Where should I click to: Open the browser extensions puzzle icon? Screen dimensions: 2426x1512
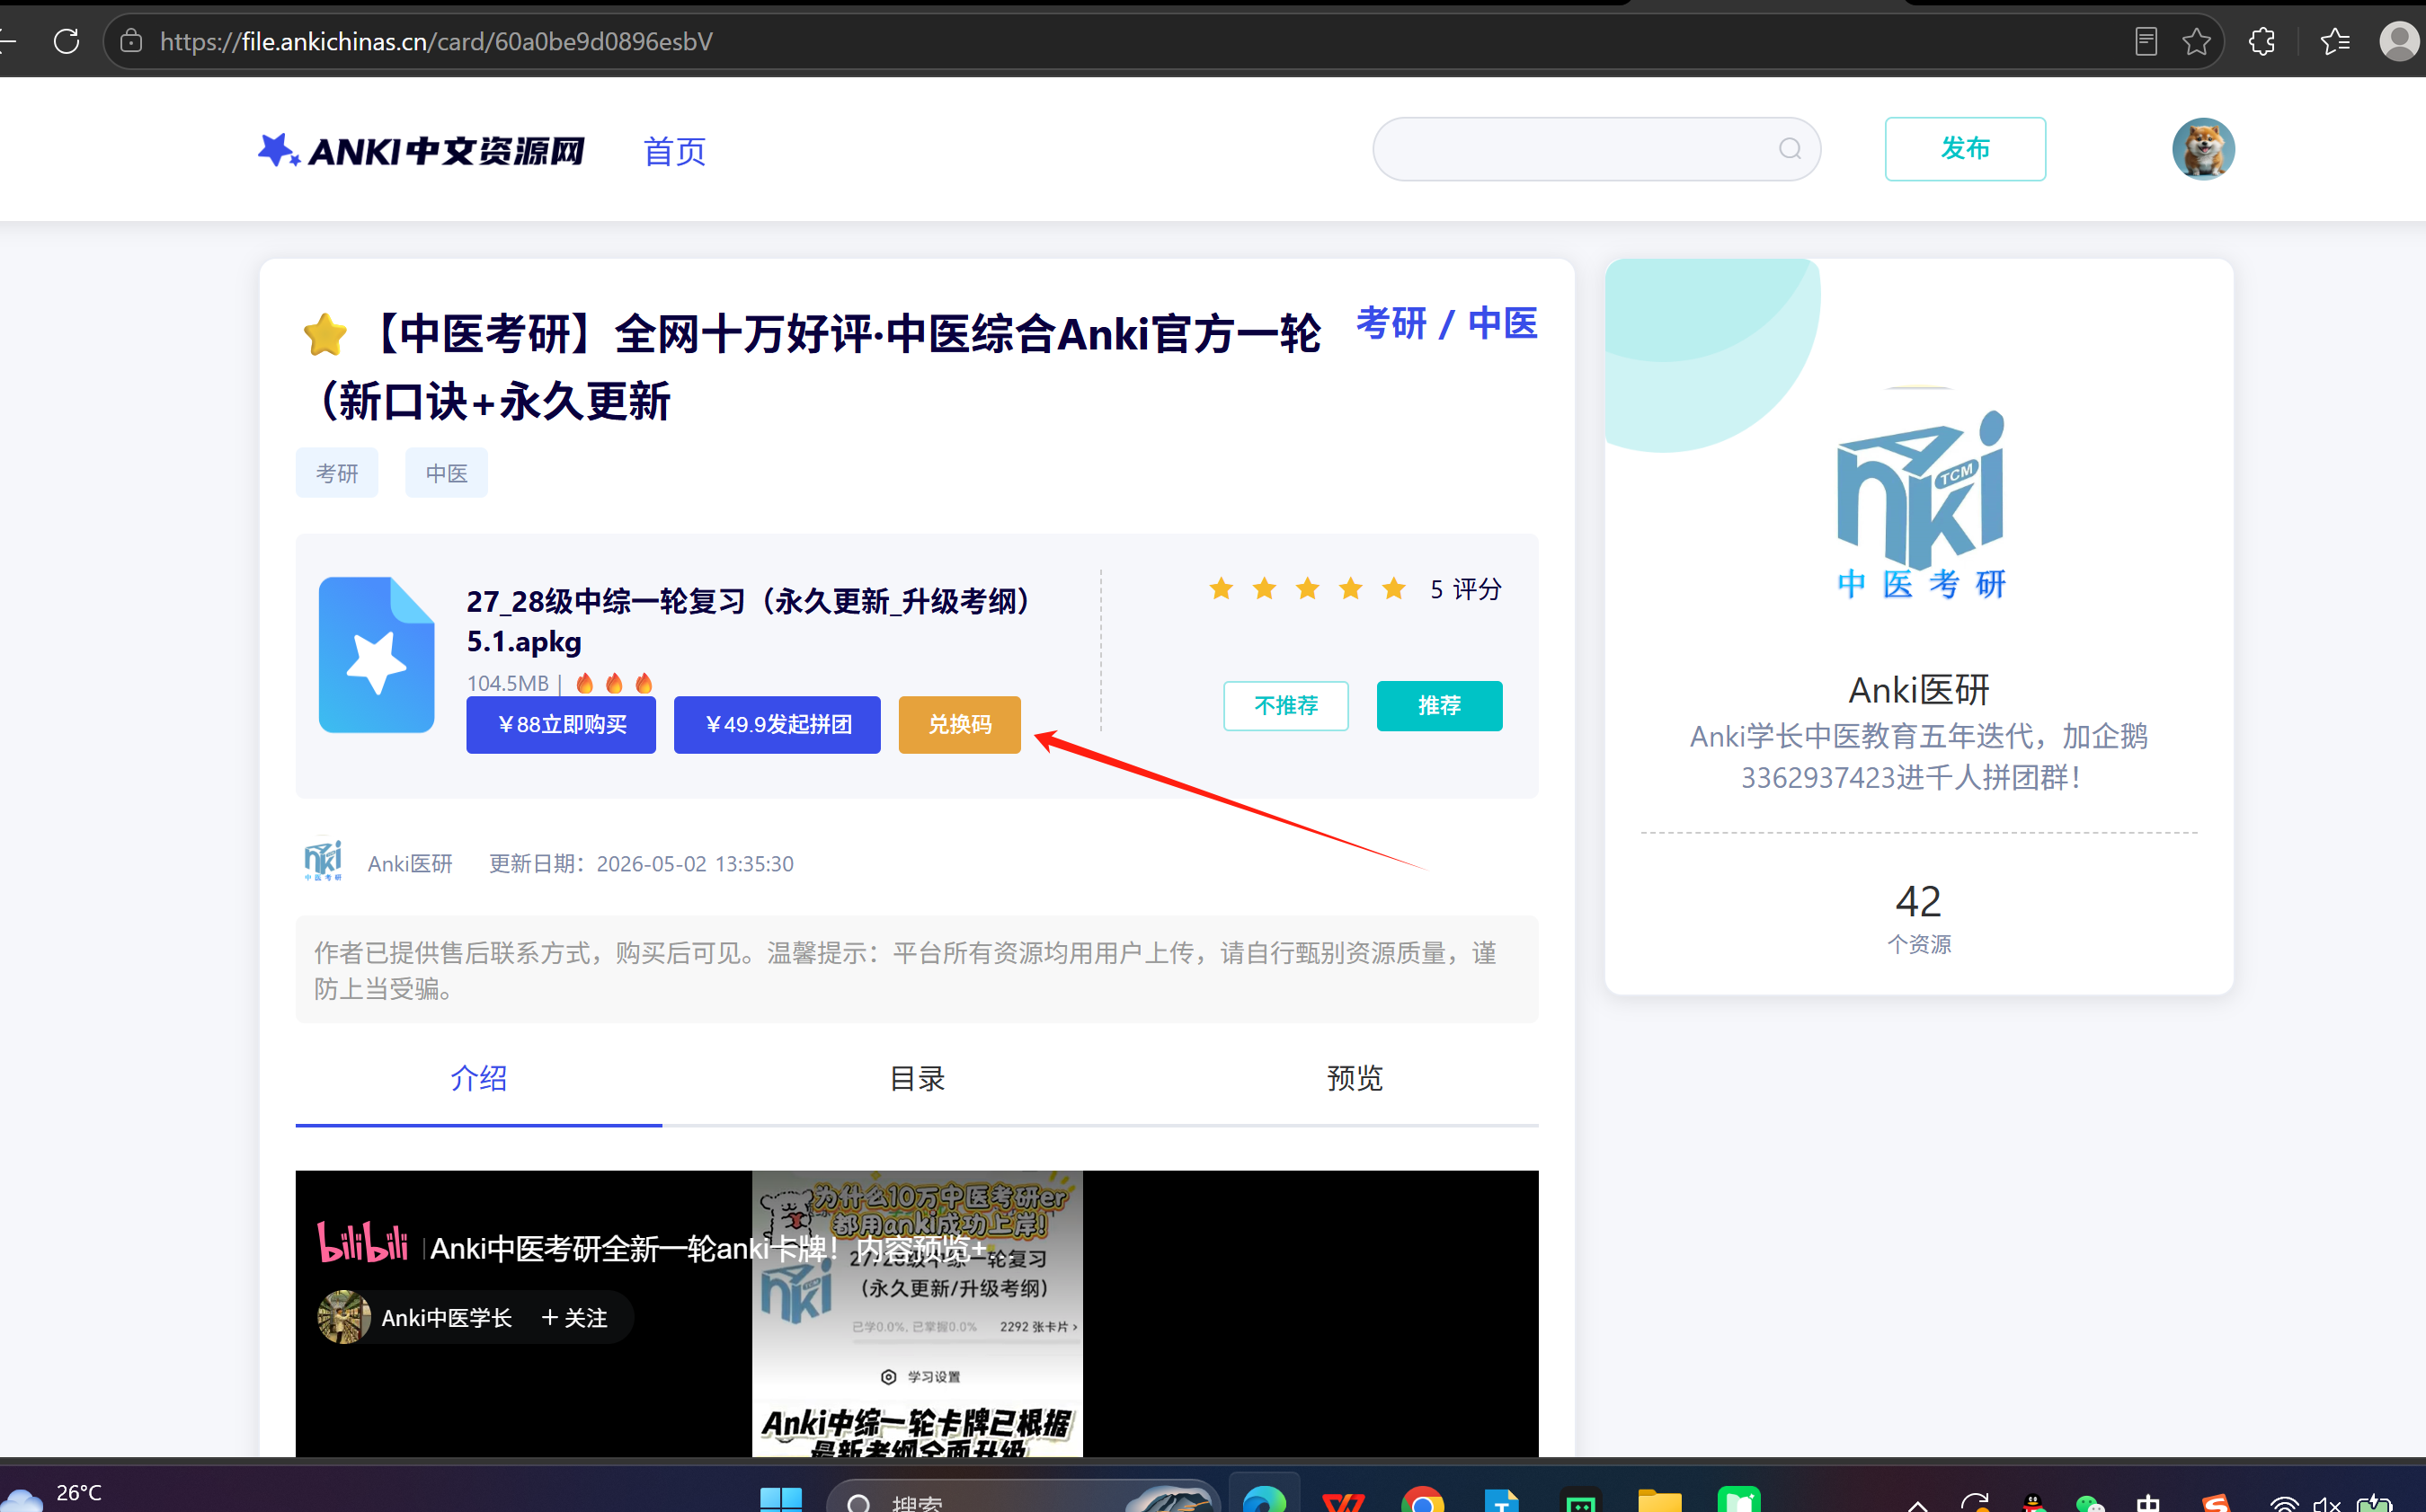pos(2262,41)
